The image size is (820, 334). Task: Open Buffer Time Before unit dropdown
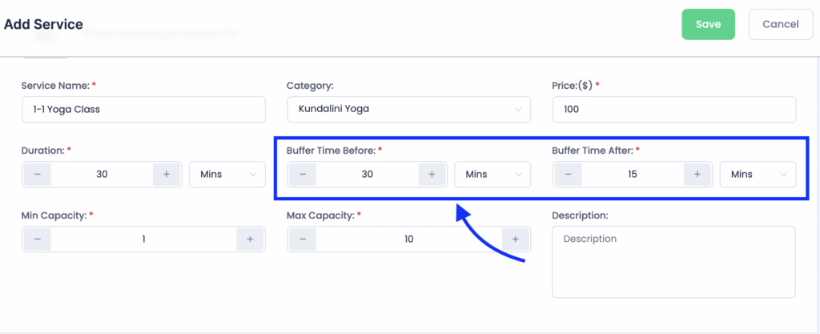pyautogui.click(x=492, y=174)
